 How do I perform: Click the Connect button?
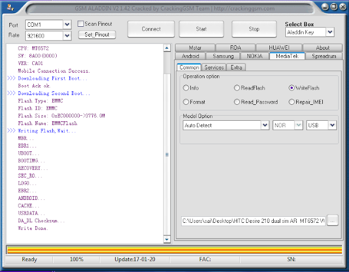coord(151,29)
